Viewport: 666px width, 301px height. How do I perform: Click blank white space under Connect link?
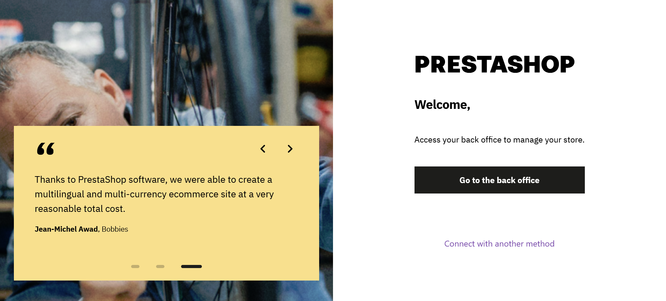[x=499, y=277]
